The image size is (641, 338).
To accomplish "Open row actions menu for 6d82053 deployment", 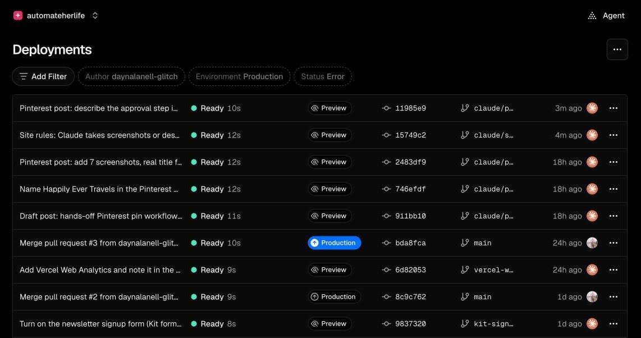I will pyautogui.click(x=613, y=270).
